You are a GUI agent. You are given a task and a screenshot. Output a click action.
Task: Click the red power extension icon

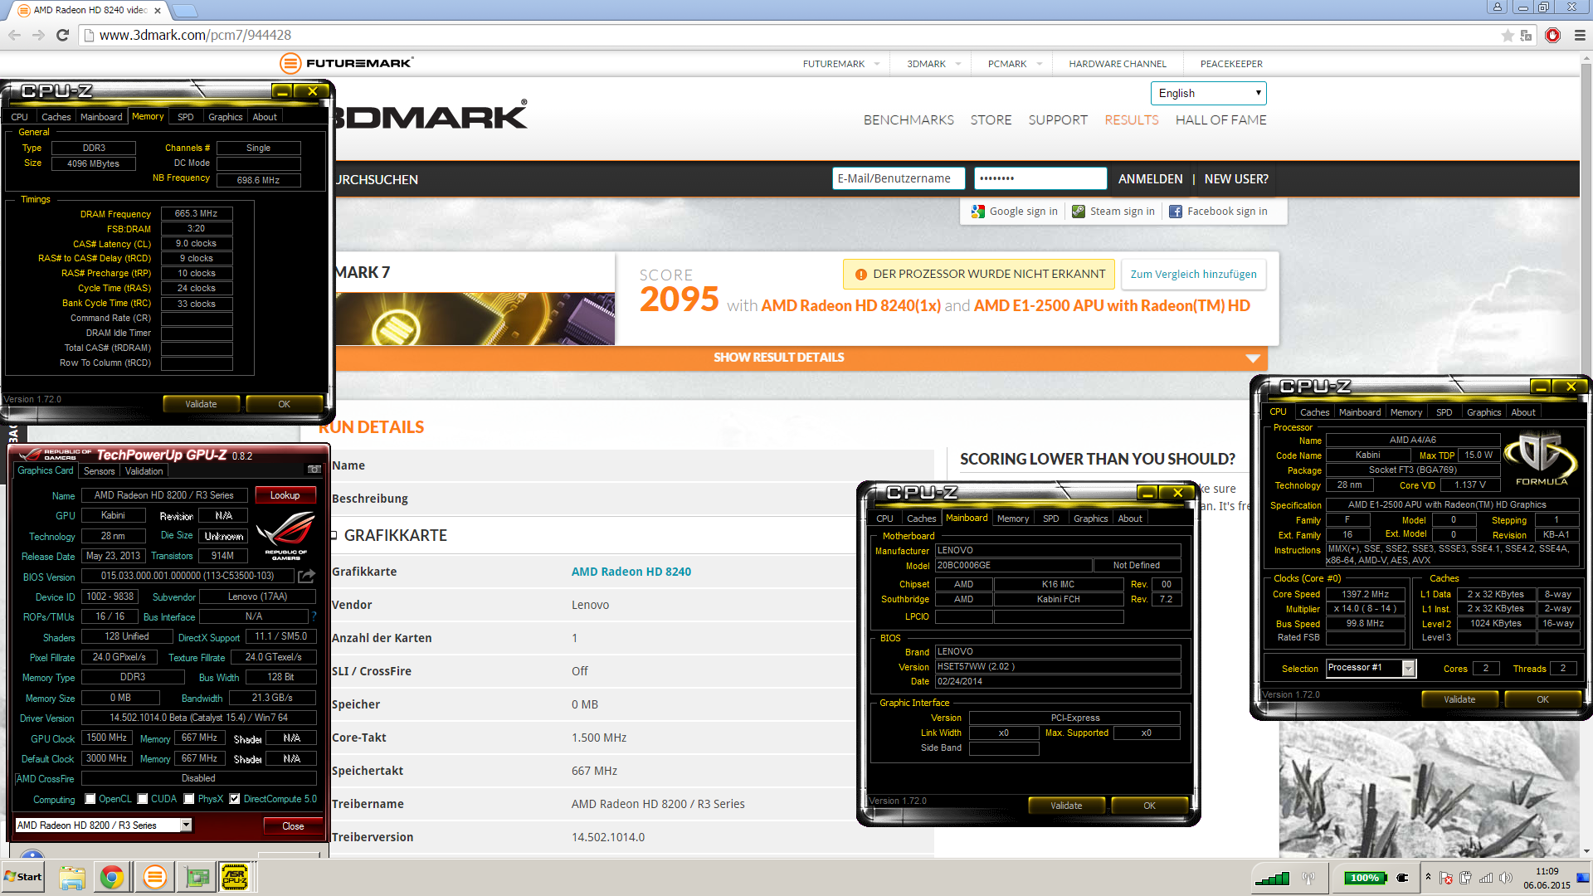1552,35
